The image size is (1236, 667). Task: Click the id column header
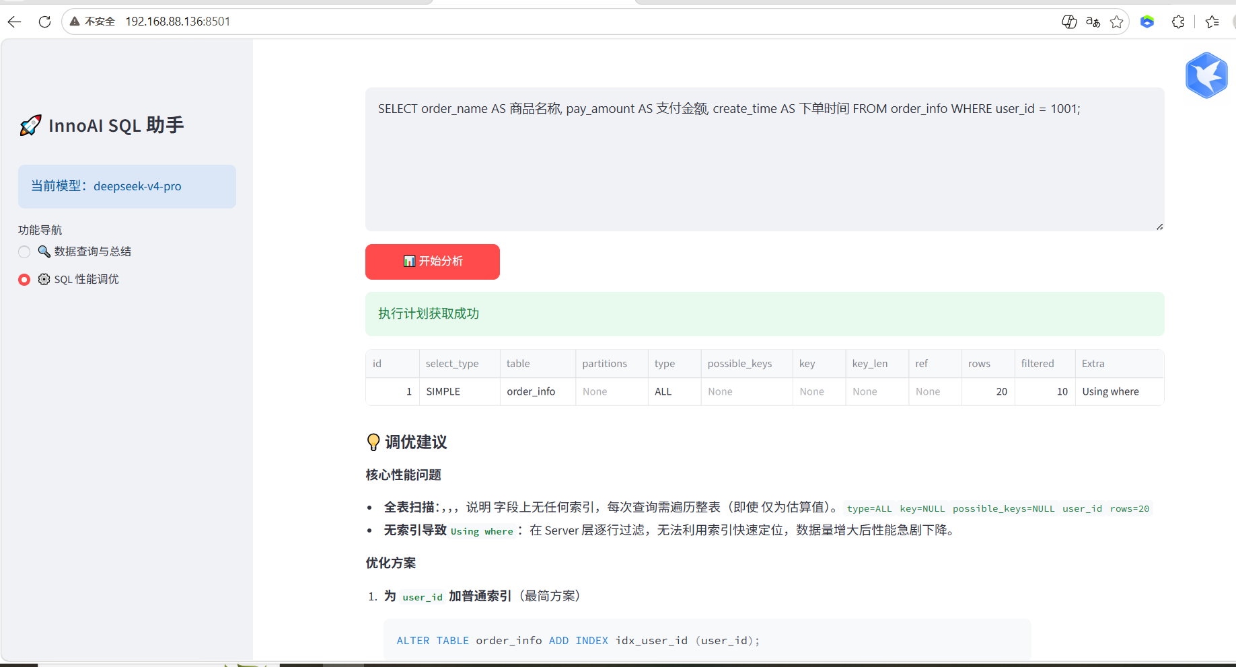pos(392,364)
